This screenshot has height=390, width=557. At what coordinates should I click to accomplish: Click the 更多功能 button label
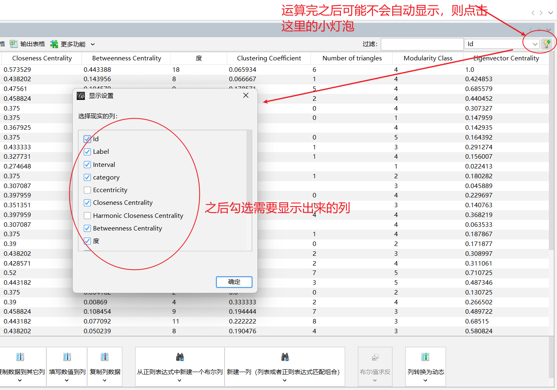[73, 44]
